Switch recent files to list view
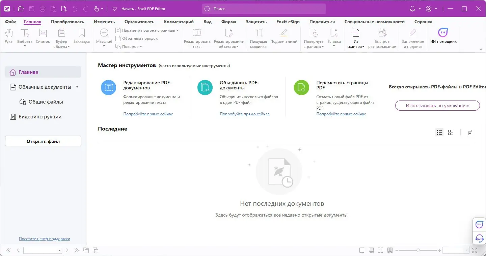This screenshot has width=486, height=256. pos(439,132)
